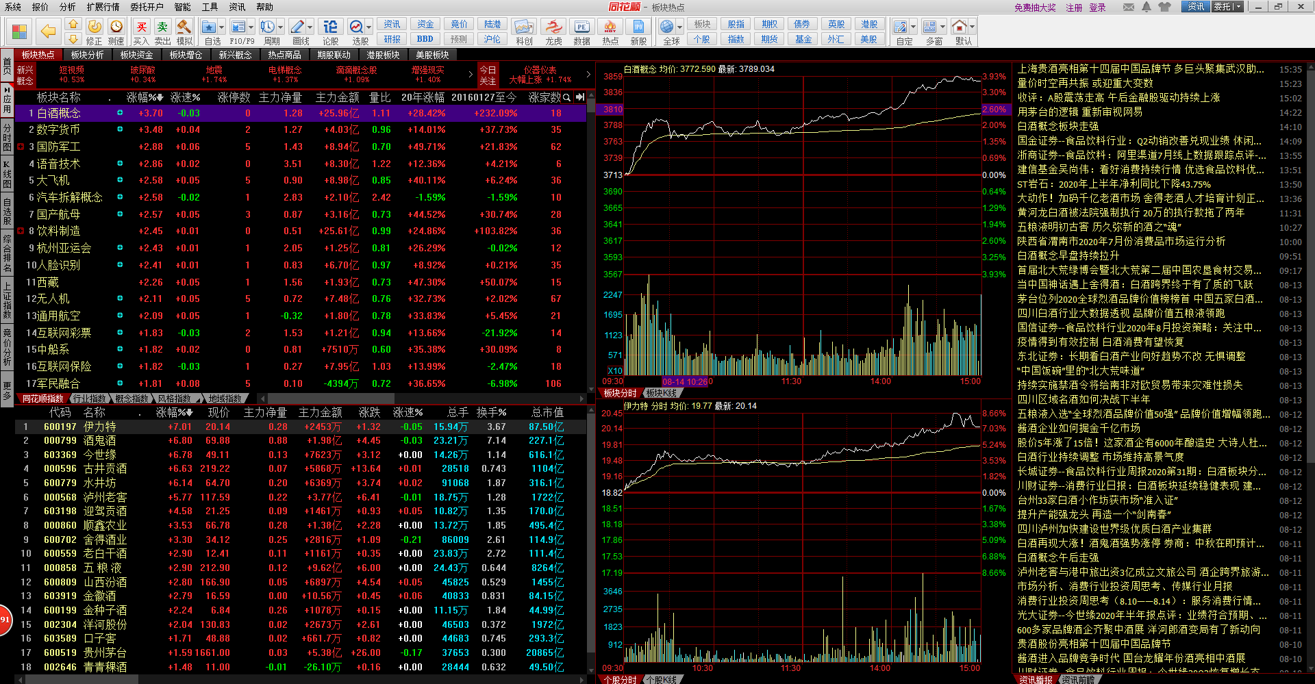Open the 修正 correction tool
The width and height of the screenshot is (1315, 684).
(95, 32)
